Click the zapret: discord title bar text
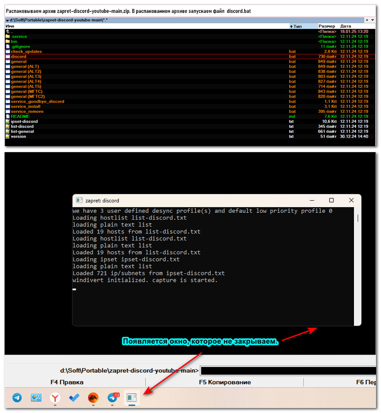Screen dimensions: 381x413 click(102, 201)
